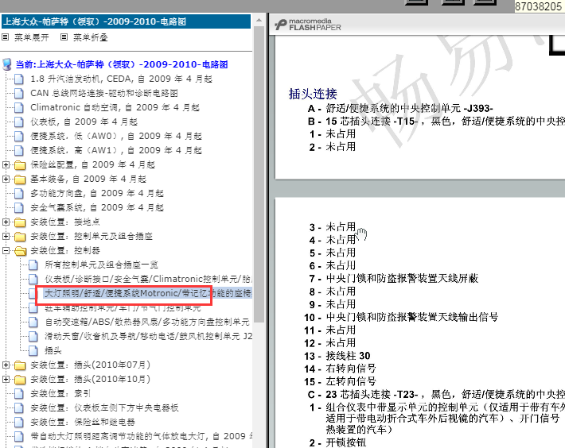Image resolution: width=565 pixels, height=448 pixels.
Task: Open 安装位置：索引 document
Action: 60,394
